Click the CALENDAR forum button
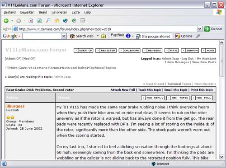 [130, 51]
